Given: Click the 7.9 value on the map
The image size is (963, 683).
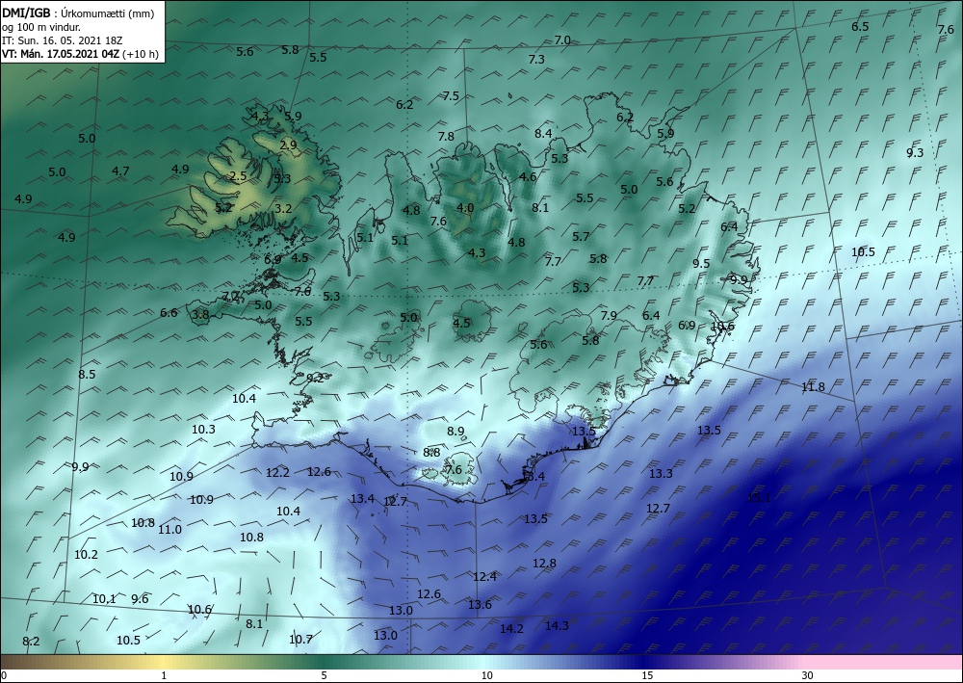Looking at the screenshot, I should (608, 316).
